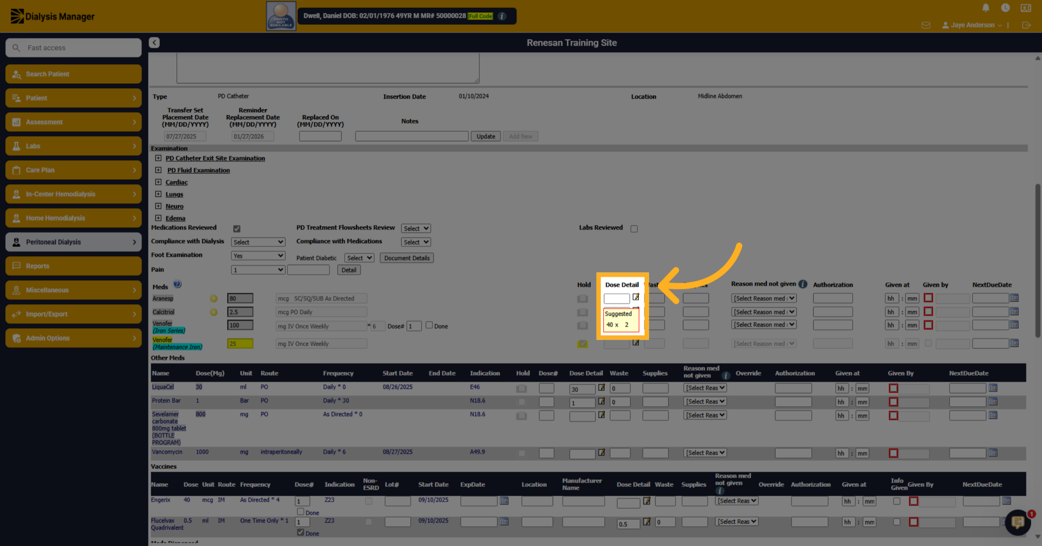Open PD Treatment Flowsheets Review dropdown
The image size is (1042, 546).
415,228
